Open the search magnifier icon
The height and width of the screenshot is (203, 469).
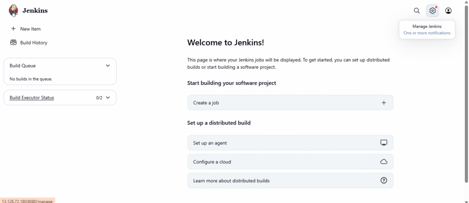[416, 11]
